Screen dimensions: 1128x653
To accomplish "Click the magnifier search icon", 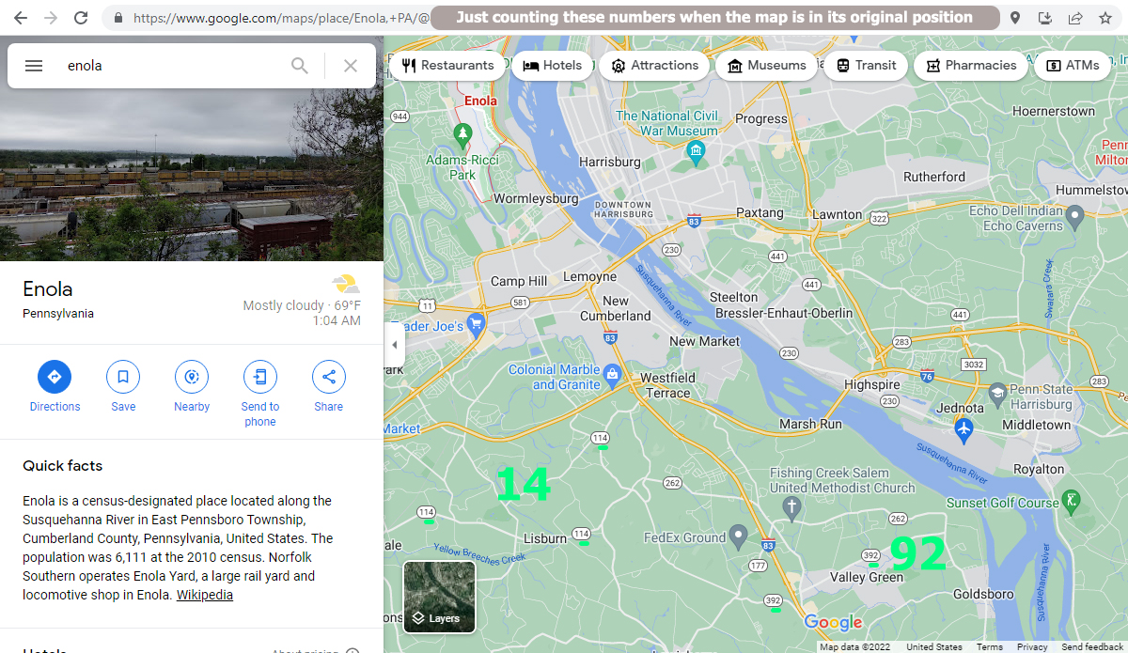I will tap(299, 66).
